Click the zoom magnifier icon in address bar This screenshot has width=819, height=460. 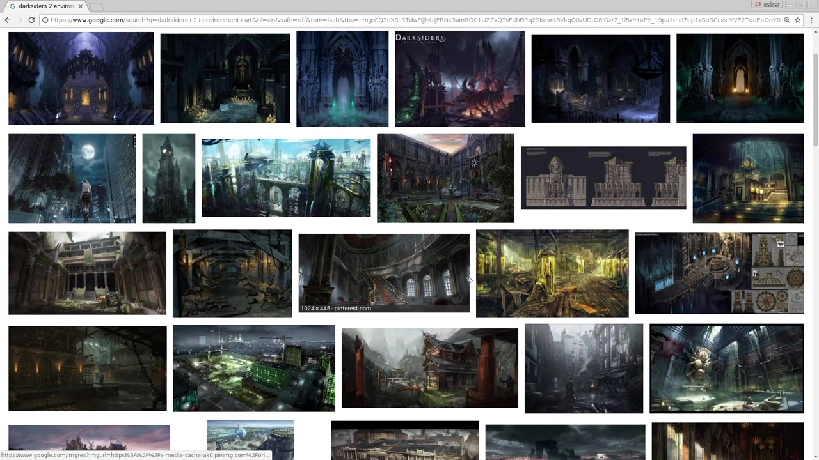pyautogui.click(x=787, y=20)
